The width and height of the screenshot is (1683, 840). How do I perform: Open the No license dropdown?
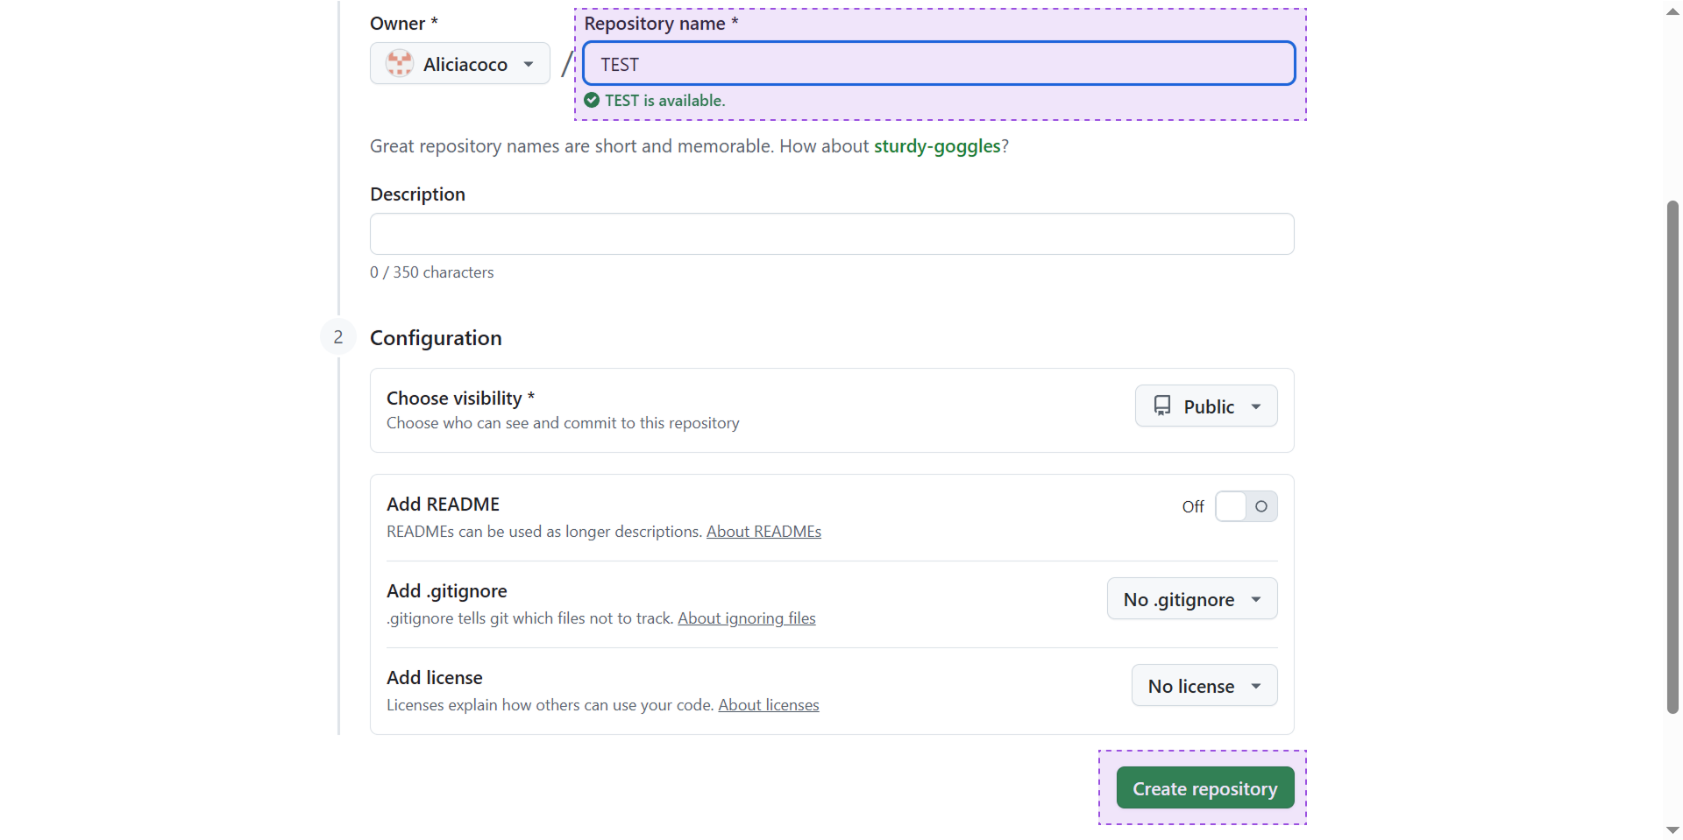[x=1204, y=686]
